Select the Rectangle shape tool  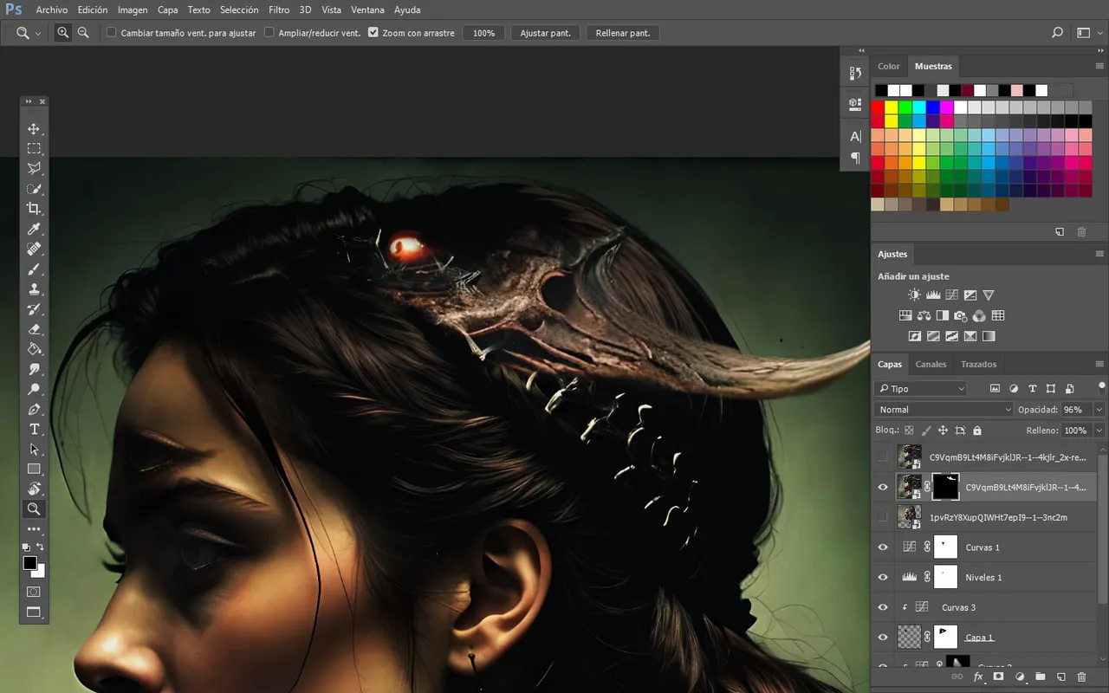[x=34, y=469]
